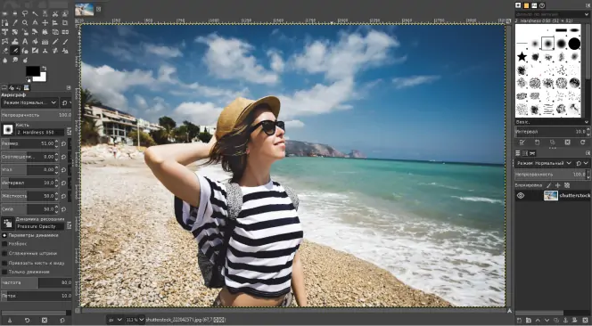Delete the layer using bottom-right button

(x=584, y=320)
